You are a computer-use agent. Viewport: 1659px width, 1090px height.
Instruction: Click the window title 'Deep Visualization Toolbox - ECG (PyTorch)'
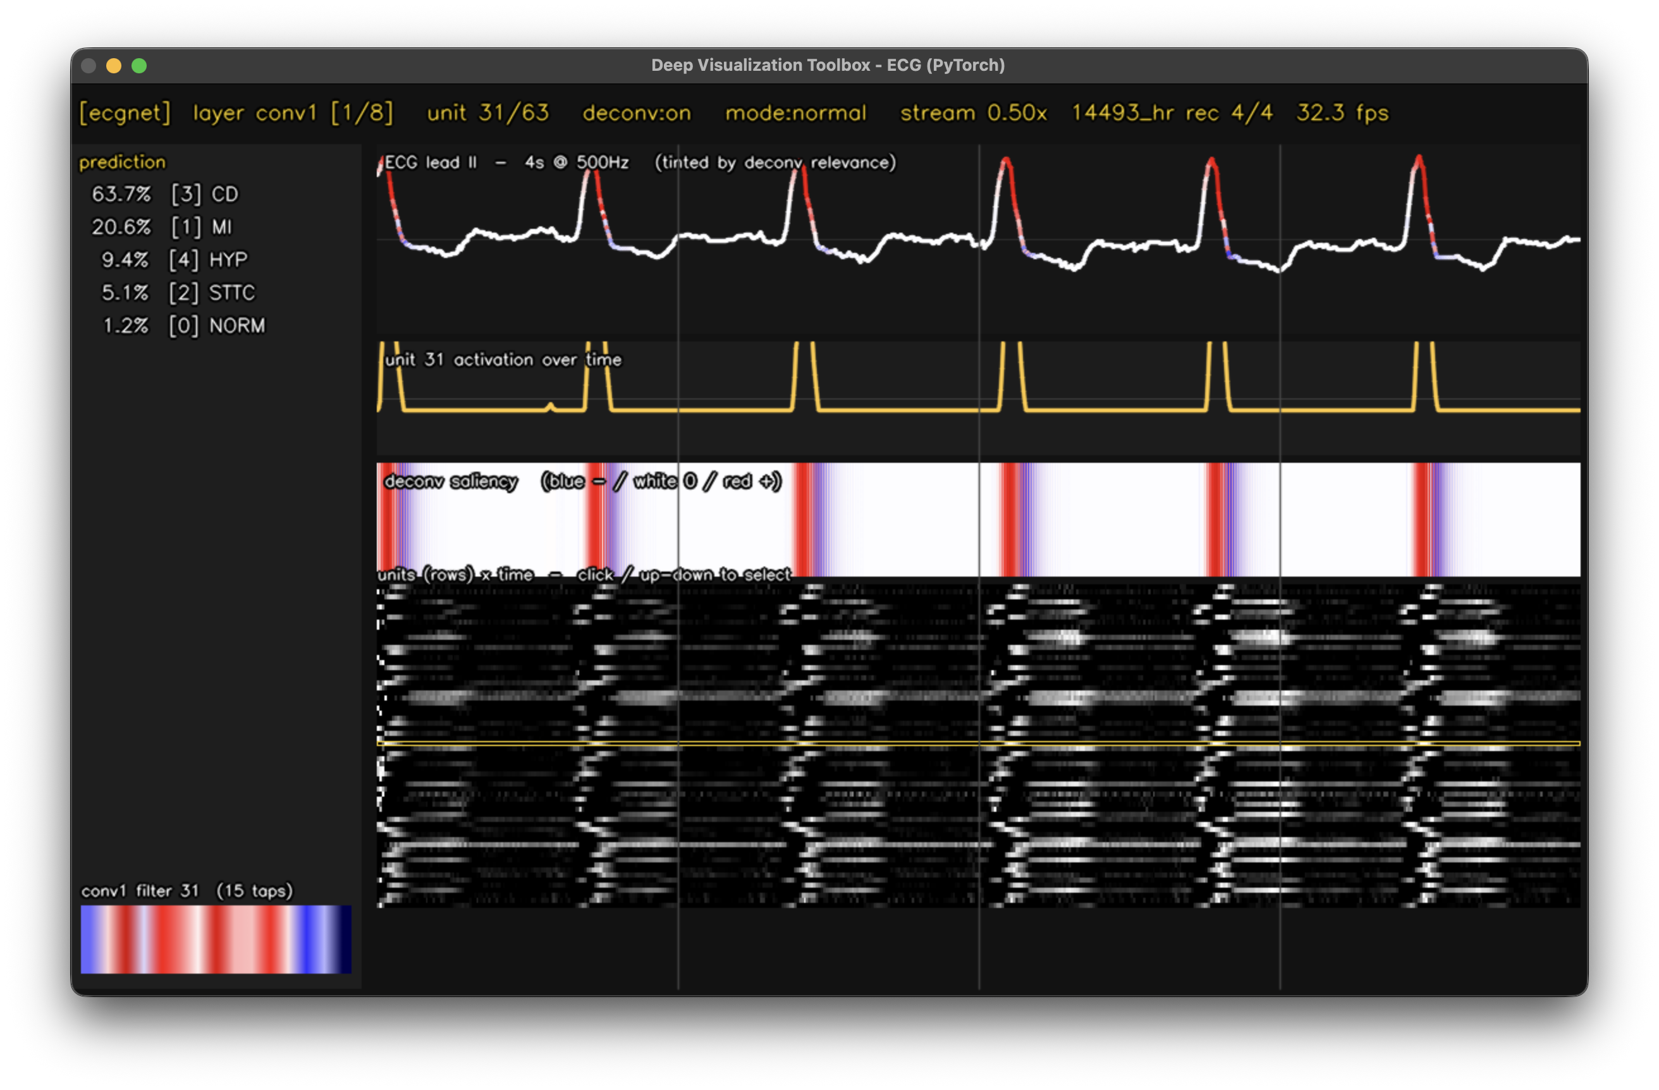tap(828, 65)
